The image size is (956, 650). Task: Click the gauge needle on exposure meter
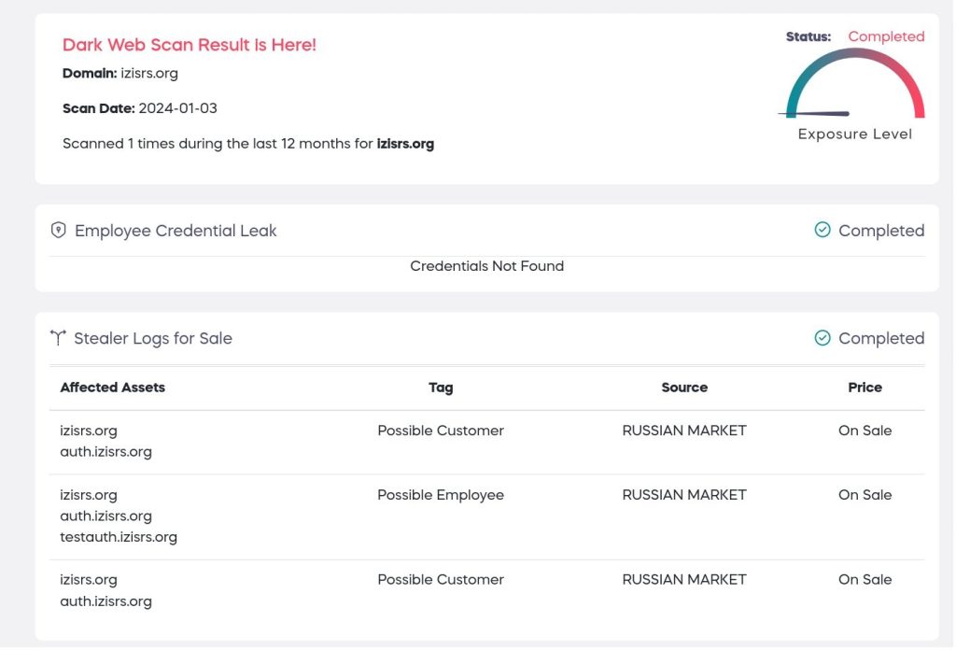tap(815, 114)
